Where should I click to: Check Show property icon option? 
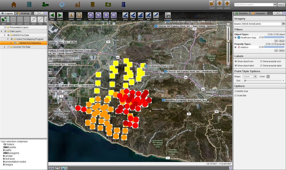click(x=261, y=62)
